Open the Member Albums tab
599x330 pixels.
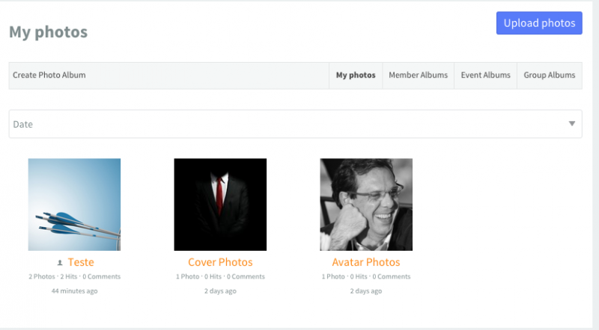tap(418, 75)
